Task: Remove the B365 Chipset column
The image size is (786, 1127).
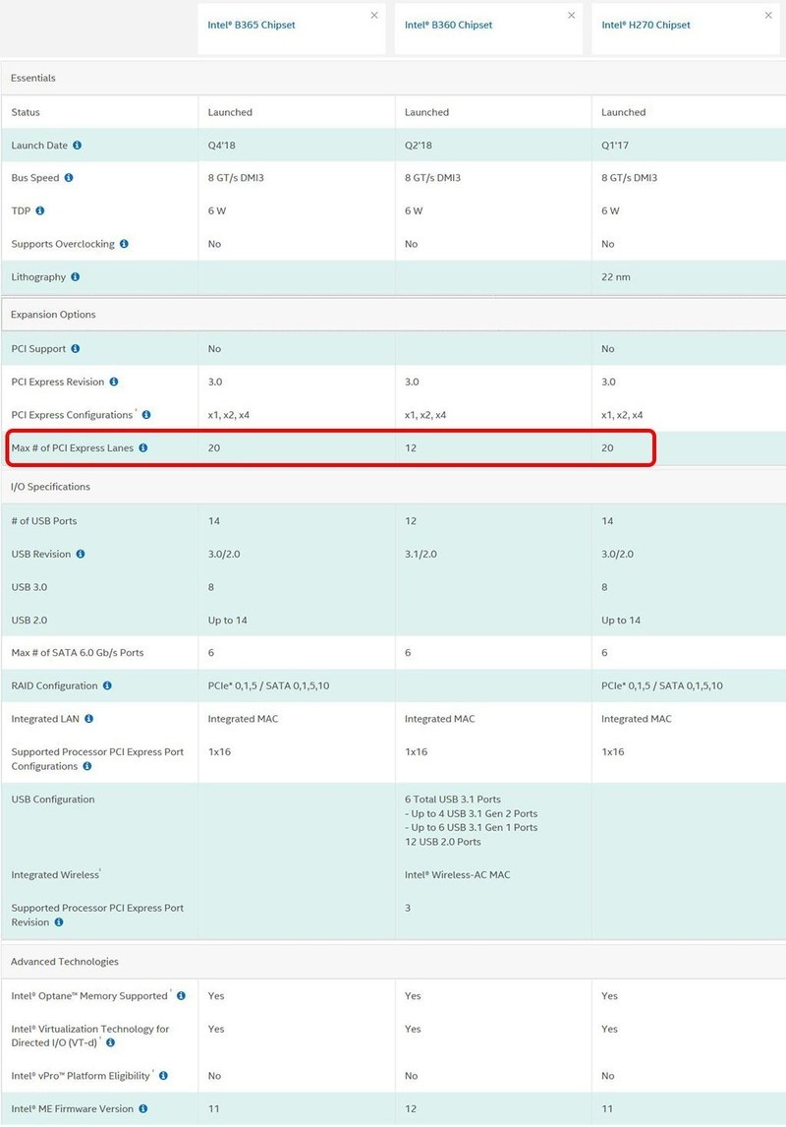Action: coord(374,15)
